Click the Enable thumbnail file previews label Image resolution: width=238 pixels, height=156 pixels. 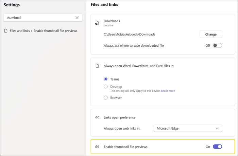125,147
